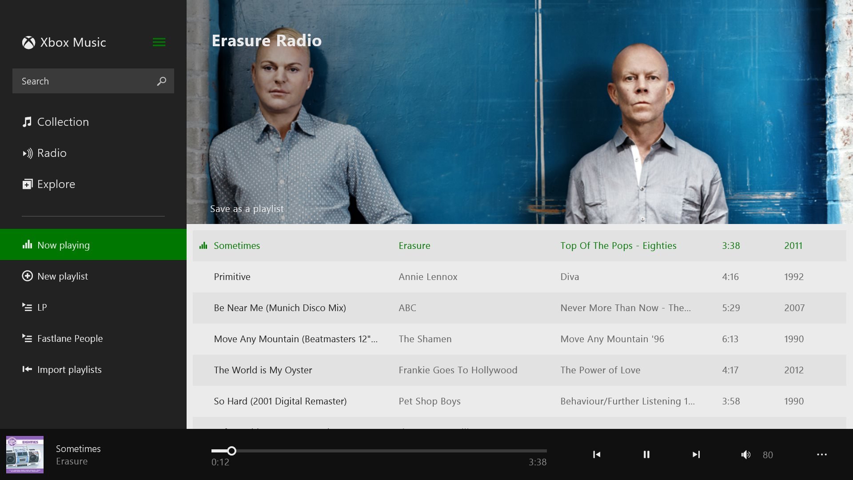Image resolution: width=853 pixels, height=480 pixels.
Task: Click the skip forward playback icon
Action: pyautogui.click(x=696, y=455)
